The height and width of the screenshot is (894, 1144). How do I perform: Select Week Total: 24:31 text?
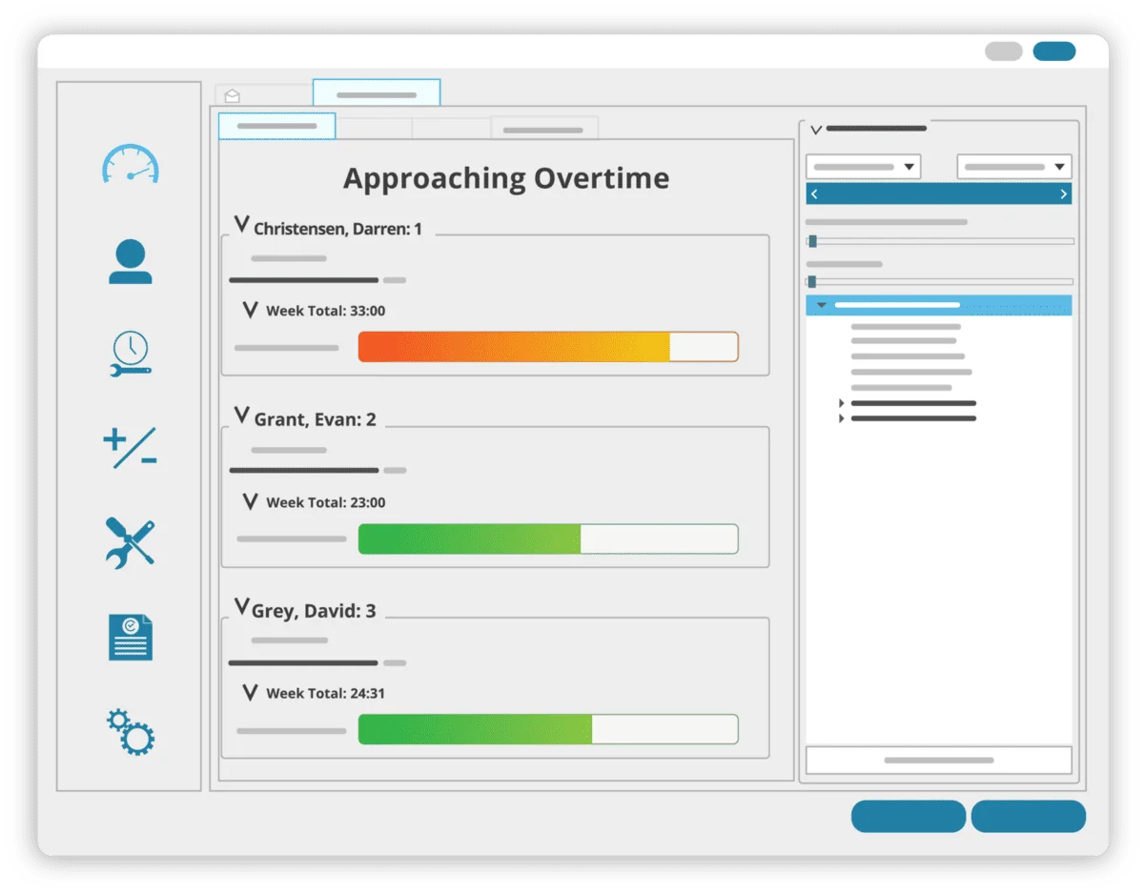coord(325,694)
